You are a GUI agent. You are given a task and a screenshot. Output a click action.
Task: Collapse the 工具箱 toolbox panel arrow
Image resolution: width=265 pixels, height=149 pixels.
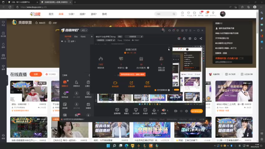pyautogui.click(x=89, y=75)
